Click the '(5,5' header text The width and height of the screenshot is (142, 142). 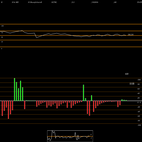click(73, 2)
